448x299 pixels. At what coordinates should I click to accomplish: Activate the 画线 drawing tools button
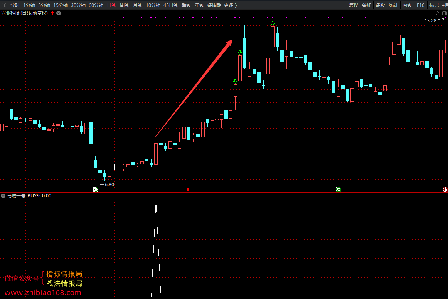407,5
